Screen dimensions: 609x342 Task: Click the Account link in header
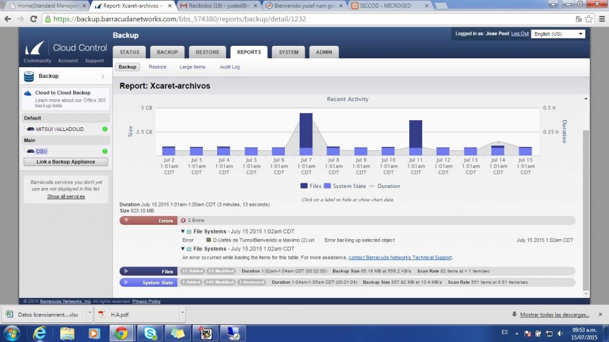click(x=68, y=61)
